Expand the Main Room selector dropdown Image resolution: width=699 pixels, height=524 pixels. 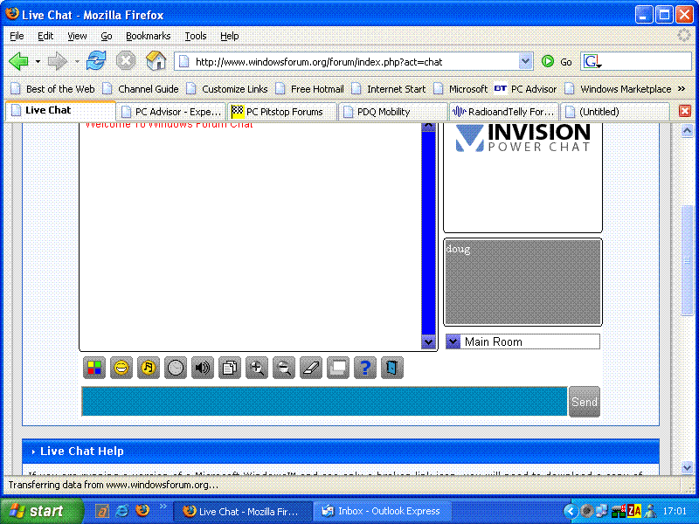coord(453,341)
